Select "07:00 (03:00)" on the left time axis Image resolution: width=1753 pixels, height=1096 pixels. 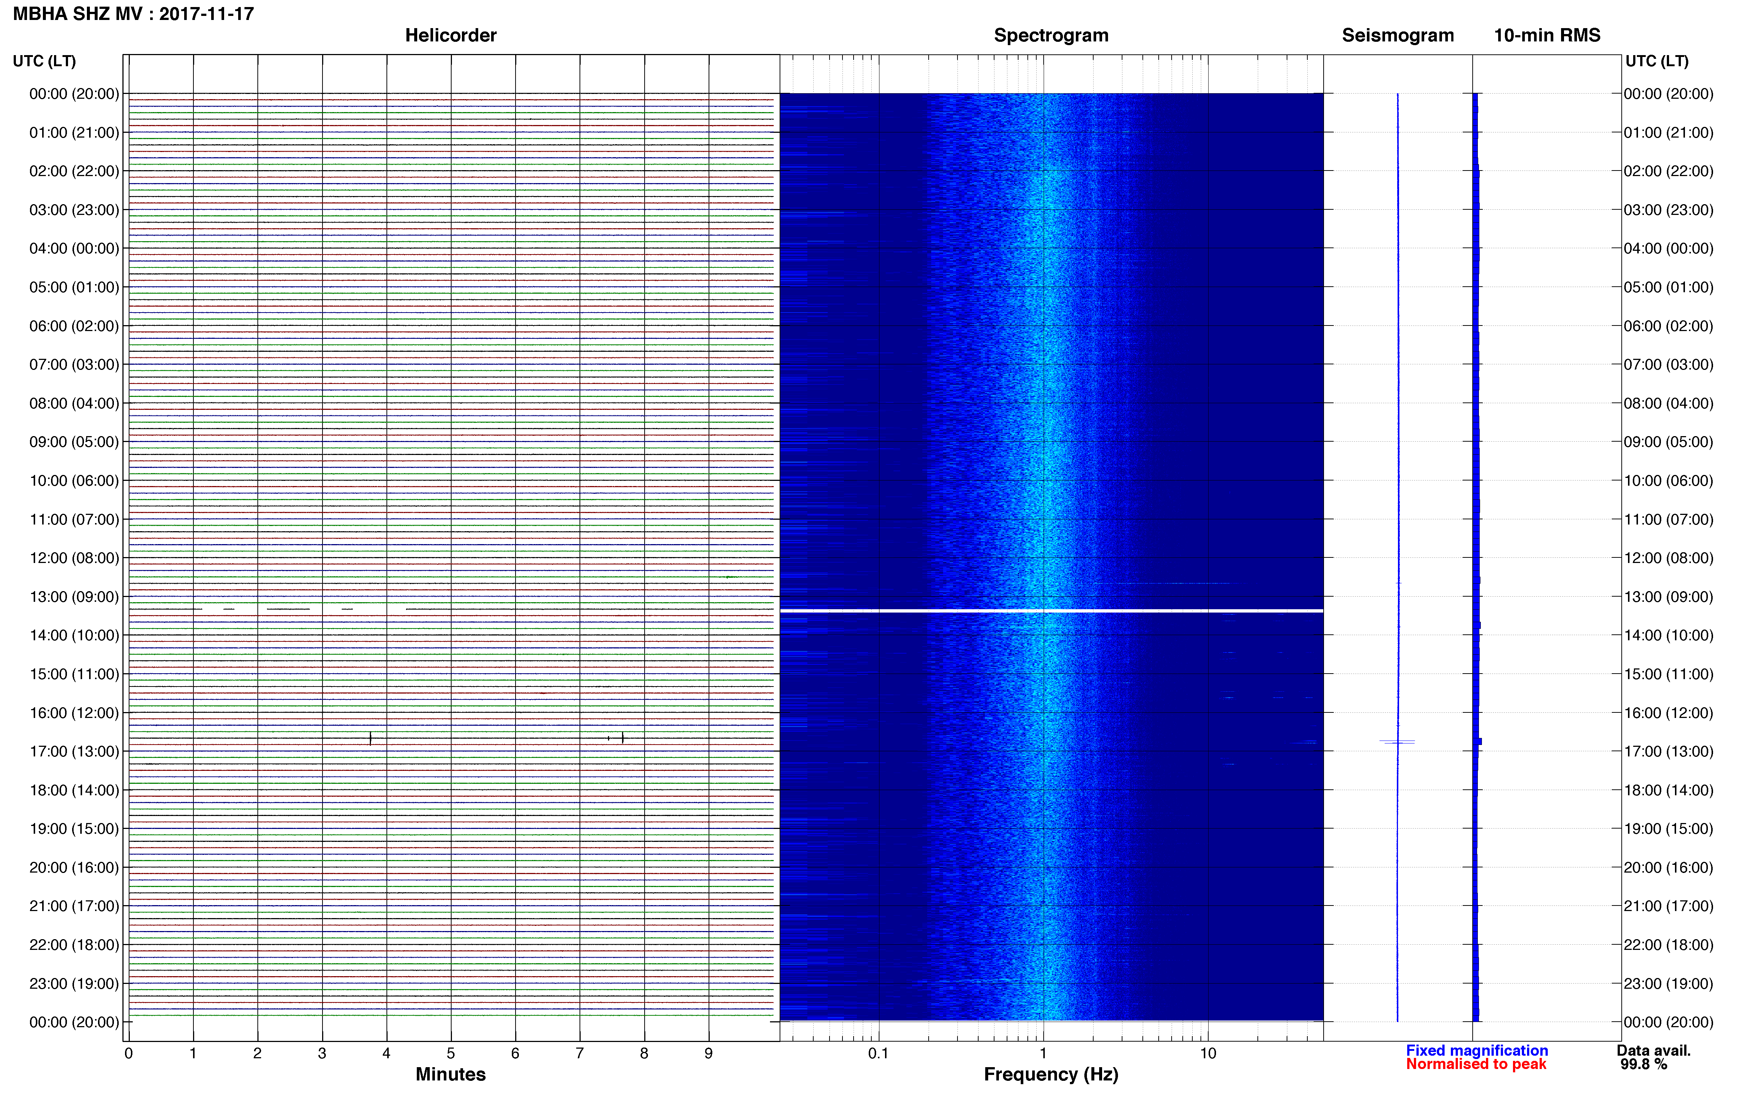pyautogui.click(x=74, y=365)
